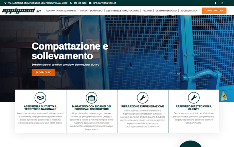This screenshot has height=147, width=234.
Task: Click the warehouse garage icon
Action: pyautogui.click(x=91, y=97)
